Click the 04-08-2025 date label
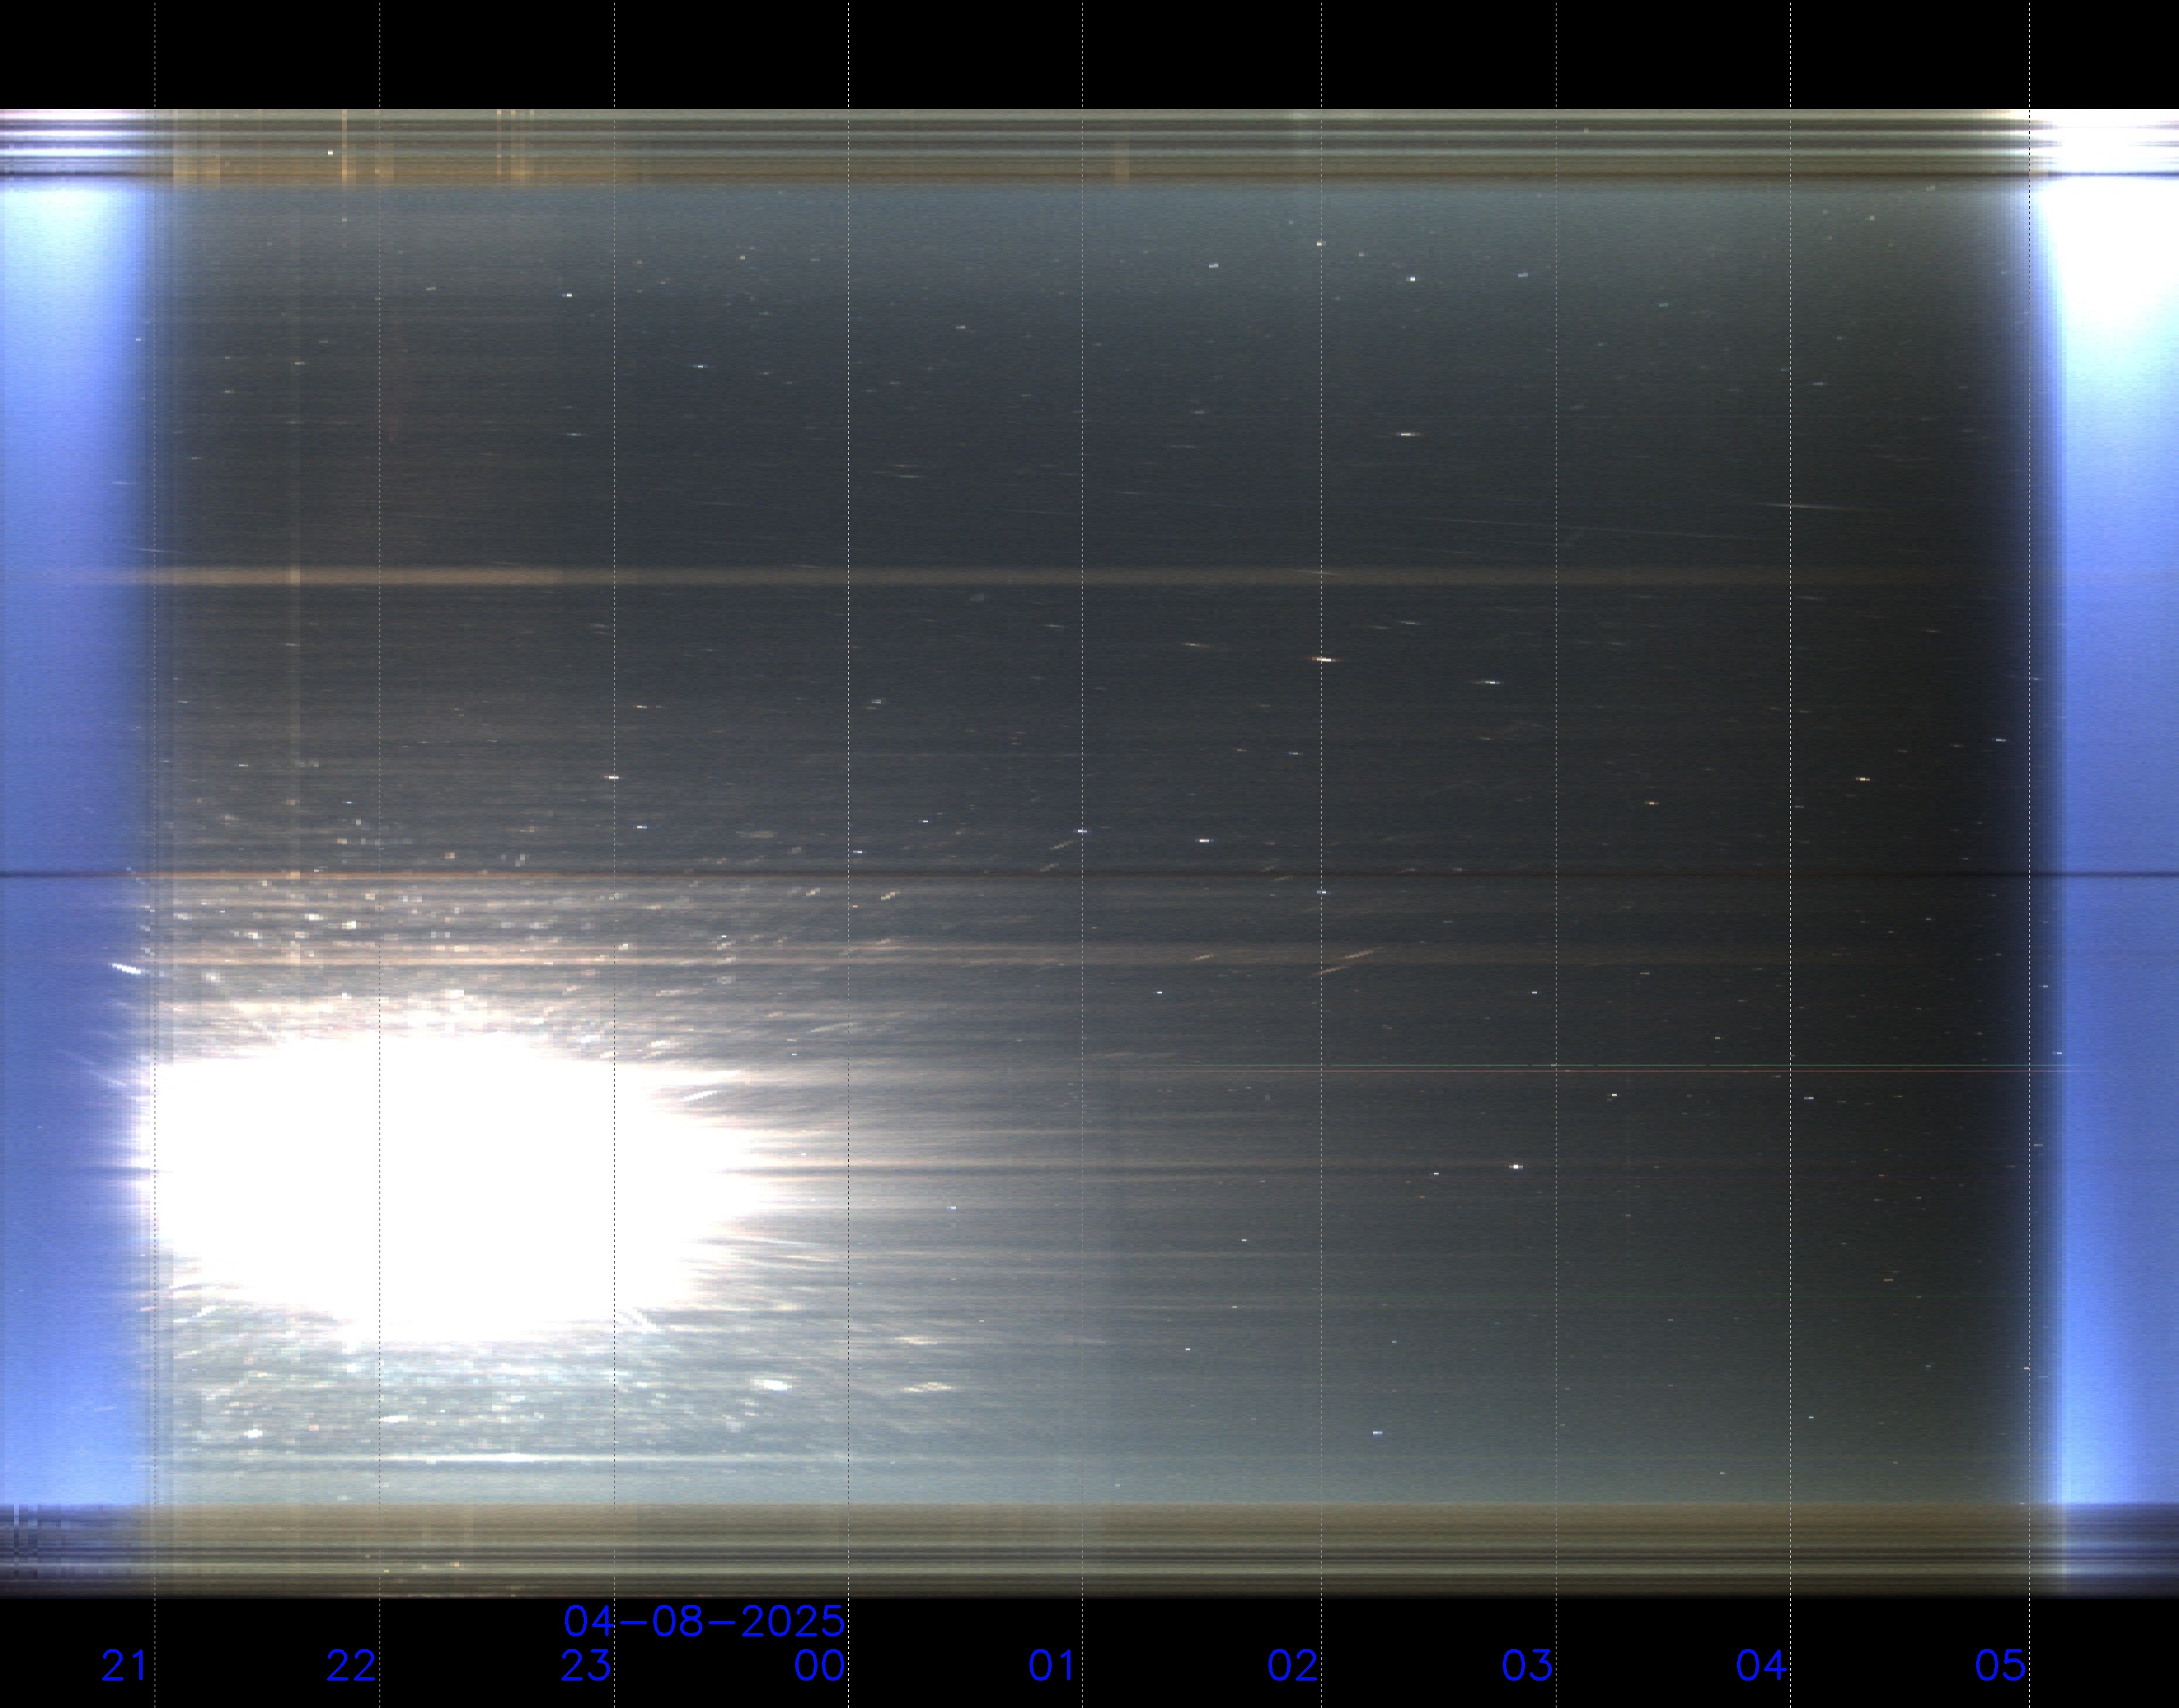Screen dimensions: 2179x1708 [x=705, y=1621]
